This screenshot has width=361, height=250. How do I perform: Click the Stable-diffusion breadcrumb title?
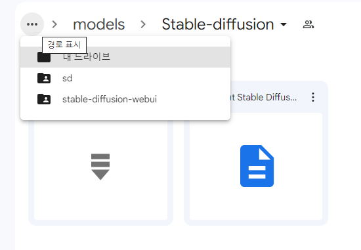[x=218, y=24]
